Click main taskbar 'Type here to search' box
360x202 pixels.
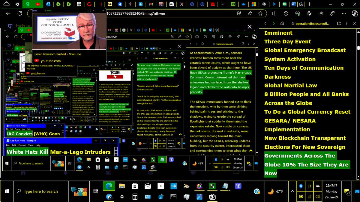pos(40,191)
